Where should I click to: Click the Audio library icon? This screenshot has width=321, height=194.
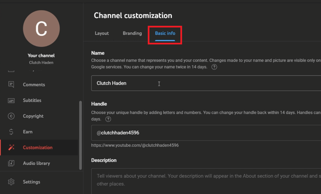coord(11,163)
